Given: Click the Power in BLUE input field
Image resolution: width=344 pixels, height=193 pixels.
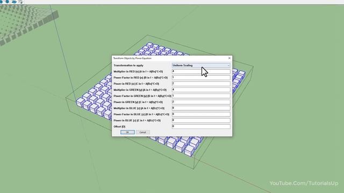Looking at the screenshot, I should [x=201, y=120].
